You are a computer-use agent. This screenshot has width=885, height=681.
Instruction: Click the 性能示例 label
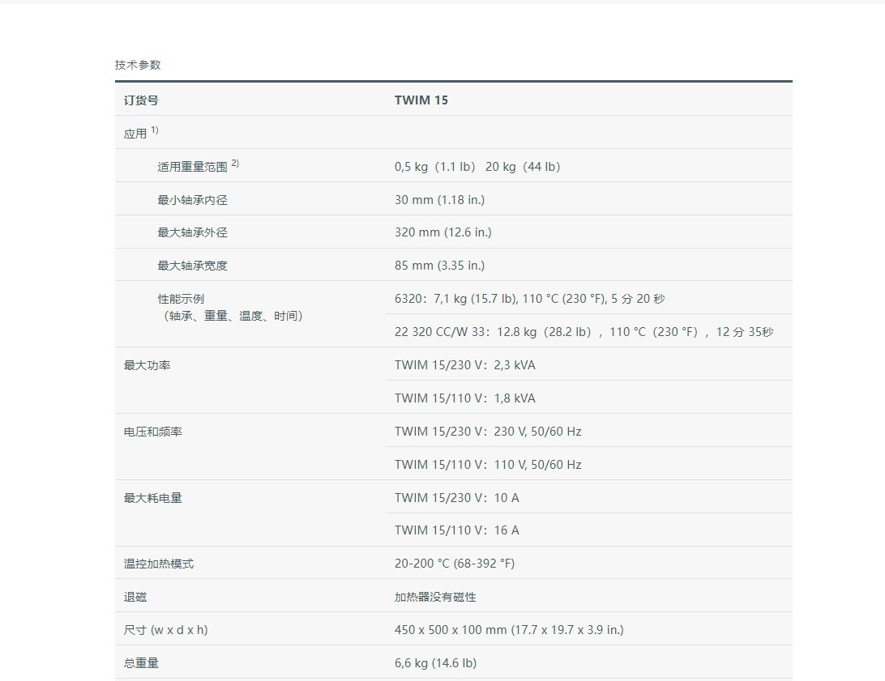[x=181, y=299]
